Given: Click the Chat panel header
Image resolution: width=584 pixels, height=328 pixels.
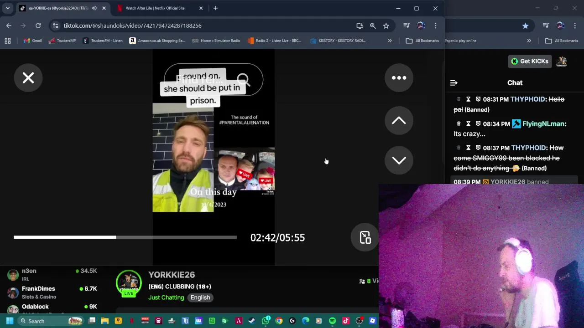Looking at the screenshot, I should (x=515, y=83).
